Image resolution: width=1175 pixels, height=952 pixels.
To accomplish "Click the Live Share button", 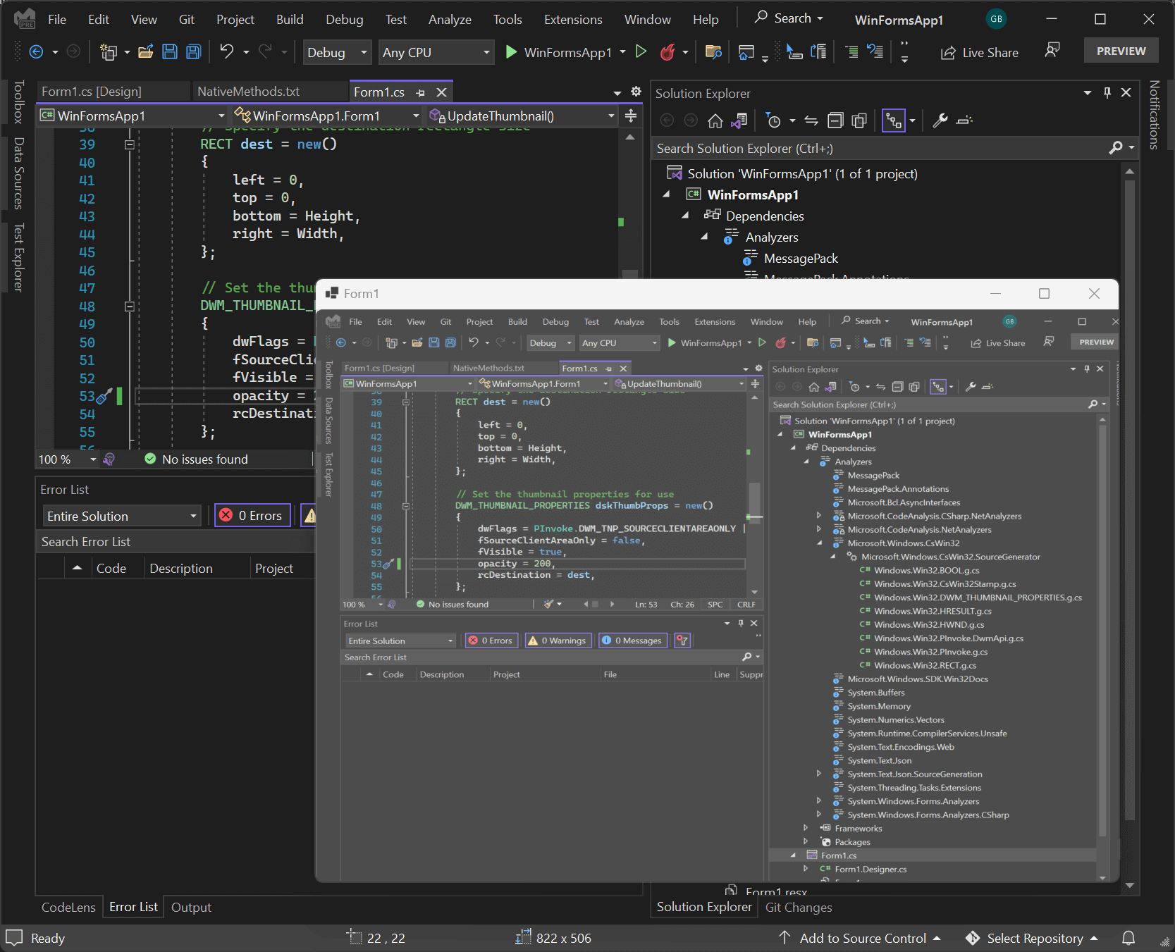I will coord(980,52).
